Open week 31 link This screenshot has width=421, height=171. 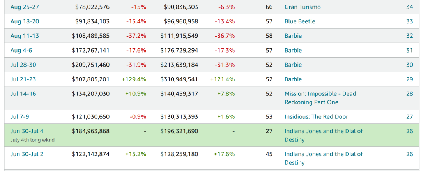tap(409, 50)
